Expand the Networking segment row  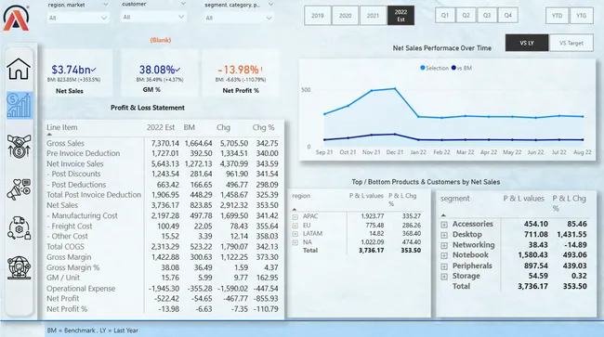(x=444, y=245)
